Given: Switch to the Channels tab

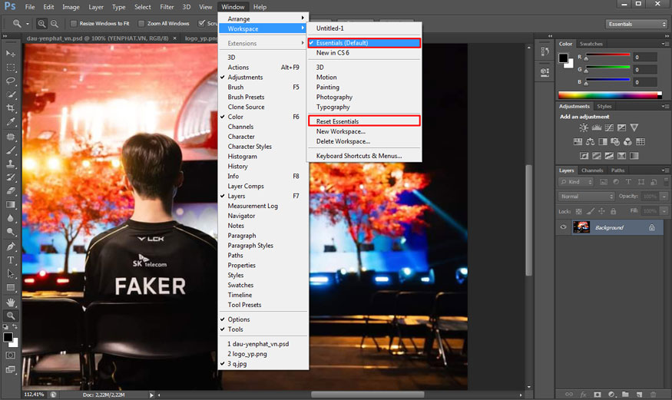Looking at the screenshot, I should coord(591,170).
